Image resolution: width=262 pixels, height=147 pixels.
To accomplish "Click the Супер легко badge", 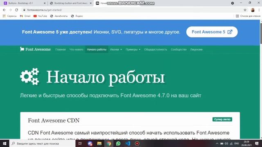I will pos(222,119).
